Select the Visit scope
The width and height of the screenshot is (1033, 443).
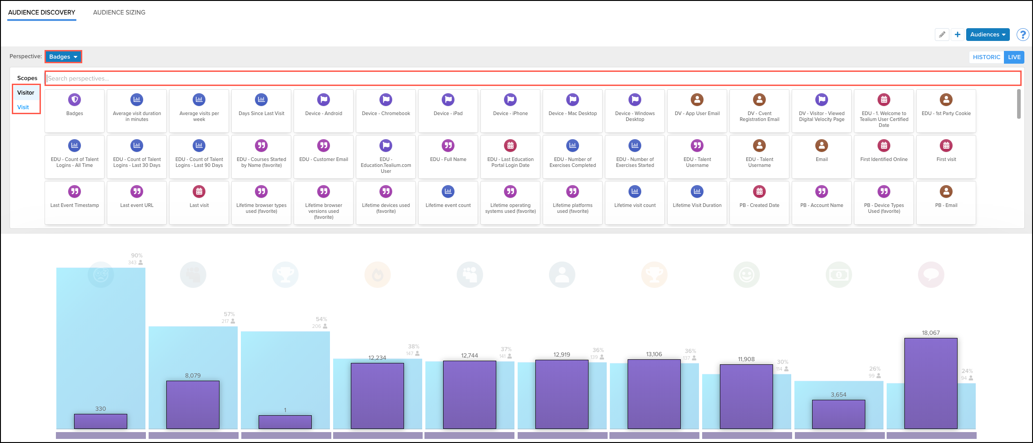[23, 107]
